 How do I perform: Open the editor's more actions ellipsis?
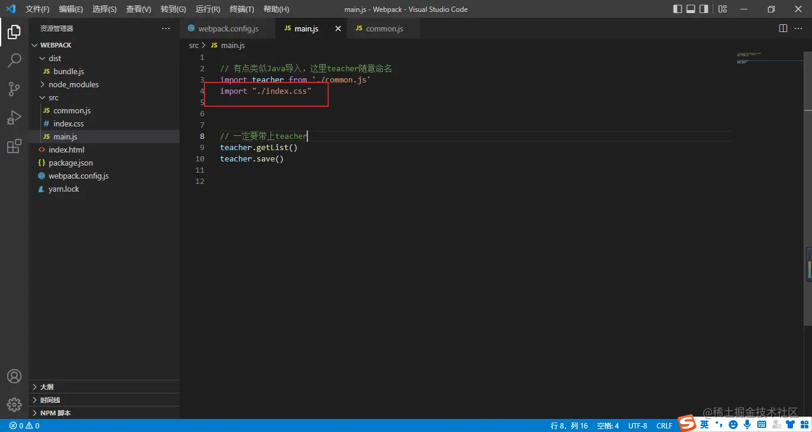pyautogui.click(x=798, y=28)
